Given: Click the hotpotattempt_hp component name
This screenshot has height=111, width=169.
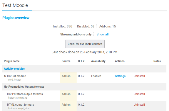Looking at the screenshot, I should coord(18,98).
